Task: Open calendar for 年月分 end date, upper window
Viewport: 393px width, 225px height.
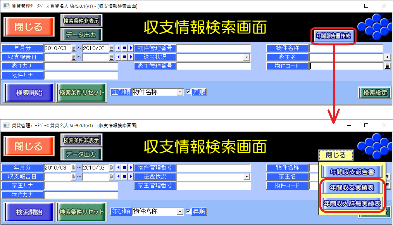Action: 112,48
